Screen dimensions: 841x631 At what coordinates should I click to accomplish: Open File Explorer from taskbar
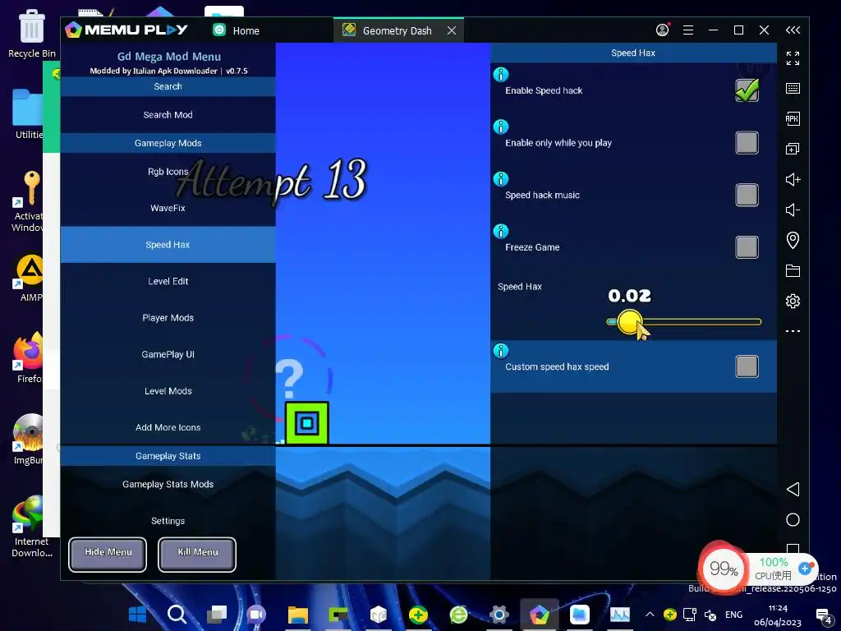(297, 614)
